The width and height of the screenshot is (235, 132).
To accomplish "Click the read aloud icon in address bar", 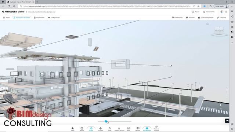I will [x=194, y=6].
